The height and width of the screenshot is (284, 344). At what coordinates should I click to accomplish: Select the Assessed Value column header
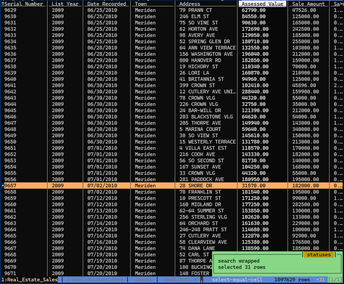click(x=262, y=4)
